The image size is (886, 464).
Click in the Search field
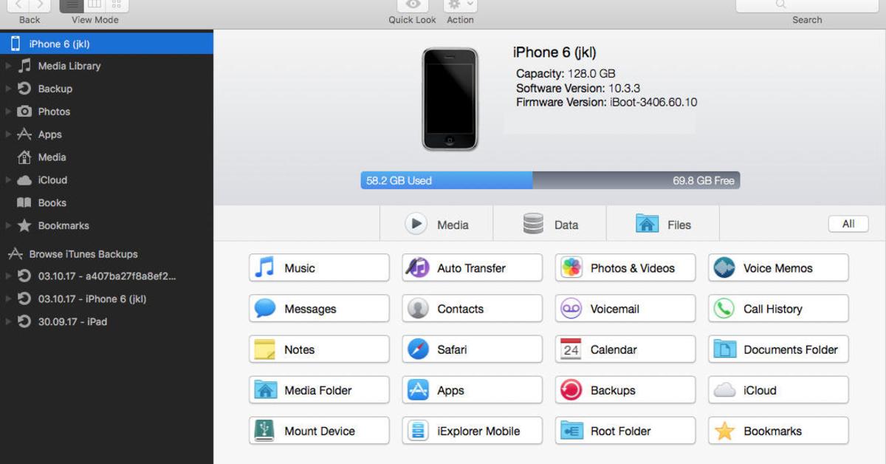click(x=806, y=5)
